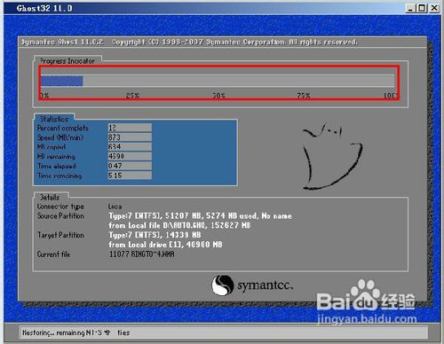Maximize the Ghost32 11.0 window
This screenshot has height=344, width=444.
coord(421,8)
